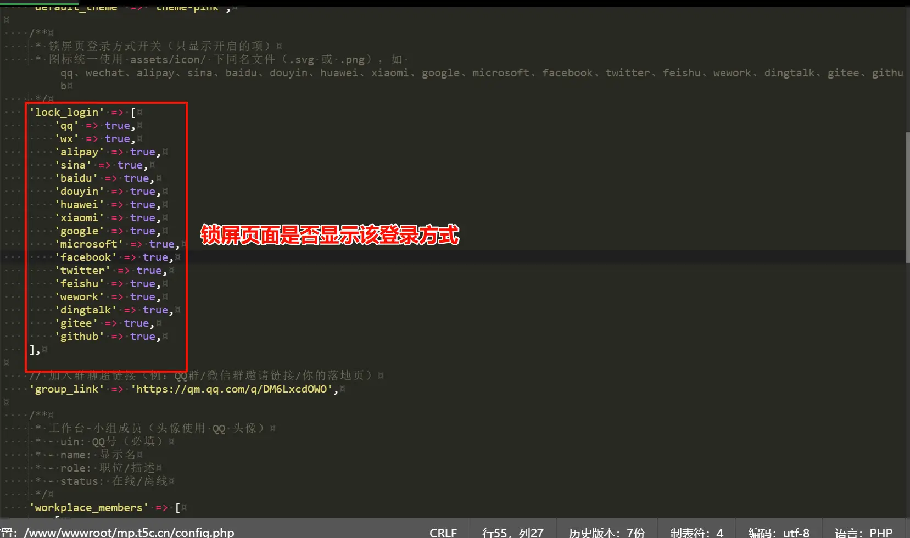Screen dimensions: 910x538
Task: Click the group_link QQ URL string
Action: (231, 389)
